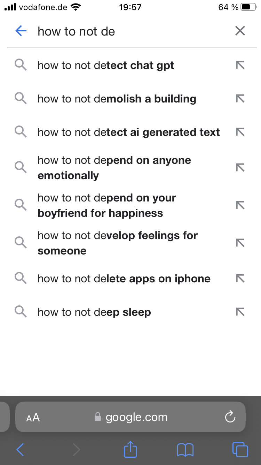The height and width of the screenshot is (465, 261).
Task: Fill in 'detect chat gpt' using its arrow icon
Action: (240, 65)
